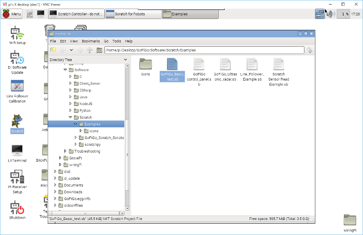Click the forward navigation arrow
363x235 pixels.
click(x=80, y=50)
